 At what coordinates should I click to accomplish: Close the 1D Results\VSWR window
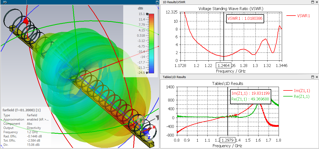pyautogui.click(x=317, y=2)
